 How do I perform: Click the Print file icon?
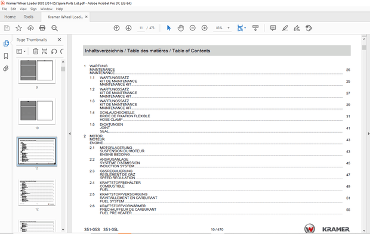tap(42, 28)
